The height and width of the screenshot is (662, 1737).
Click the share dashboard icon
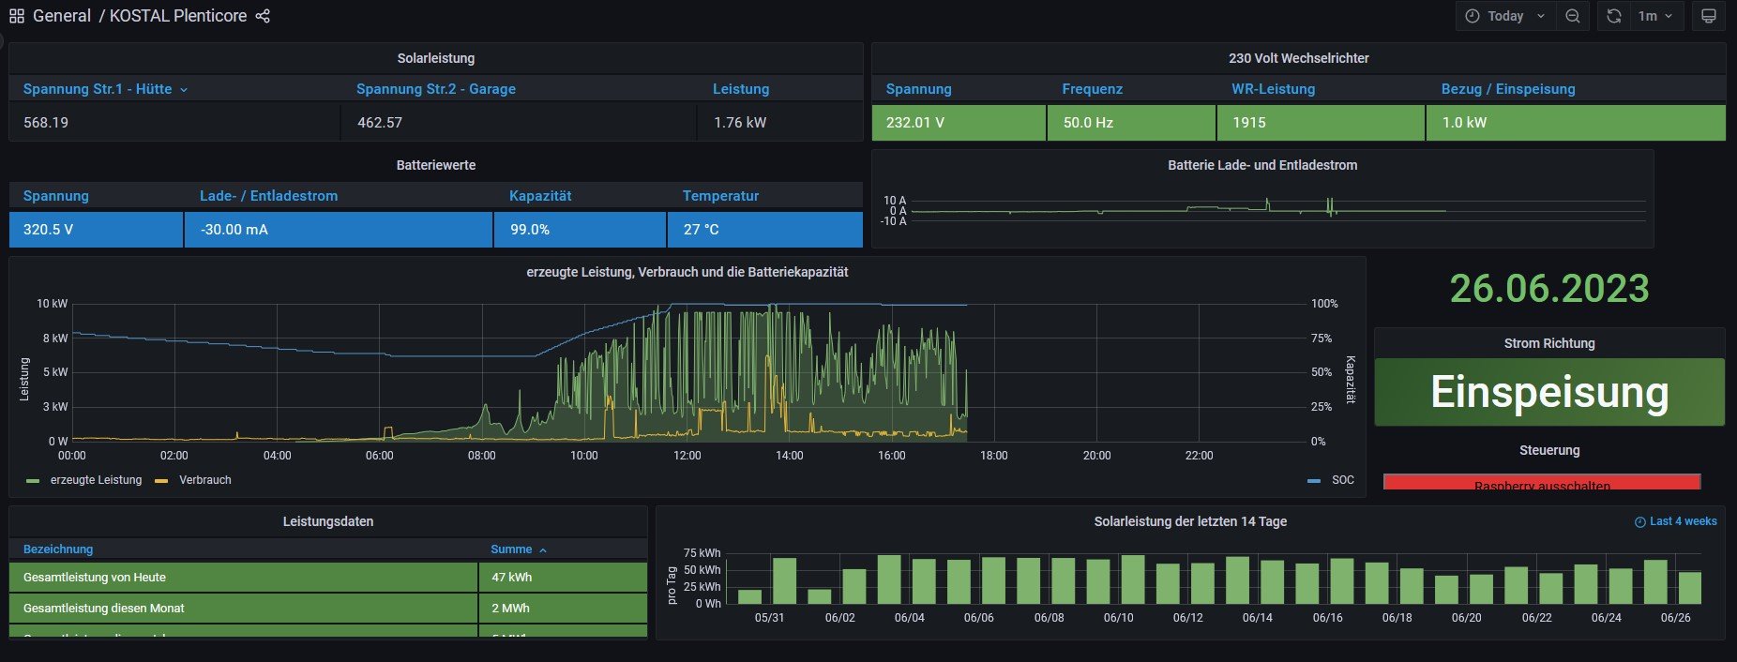point(263,16)
